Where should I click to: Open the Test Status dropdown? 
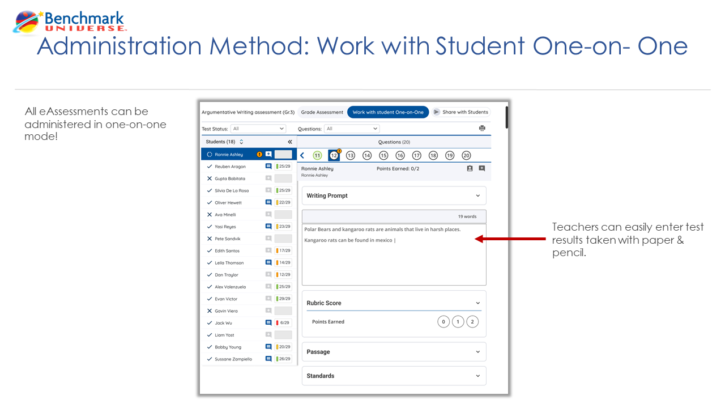258,129
